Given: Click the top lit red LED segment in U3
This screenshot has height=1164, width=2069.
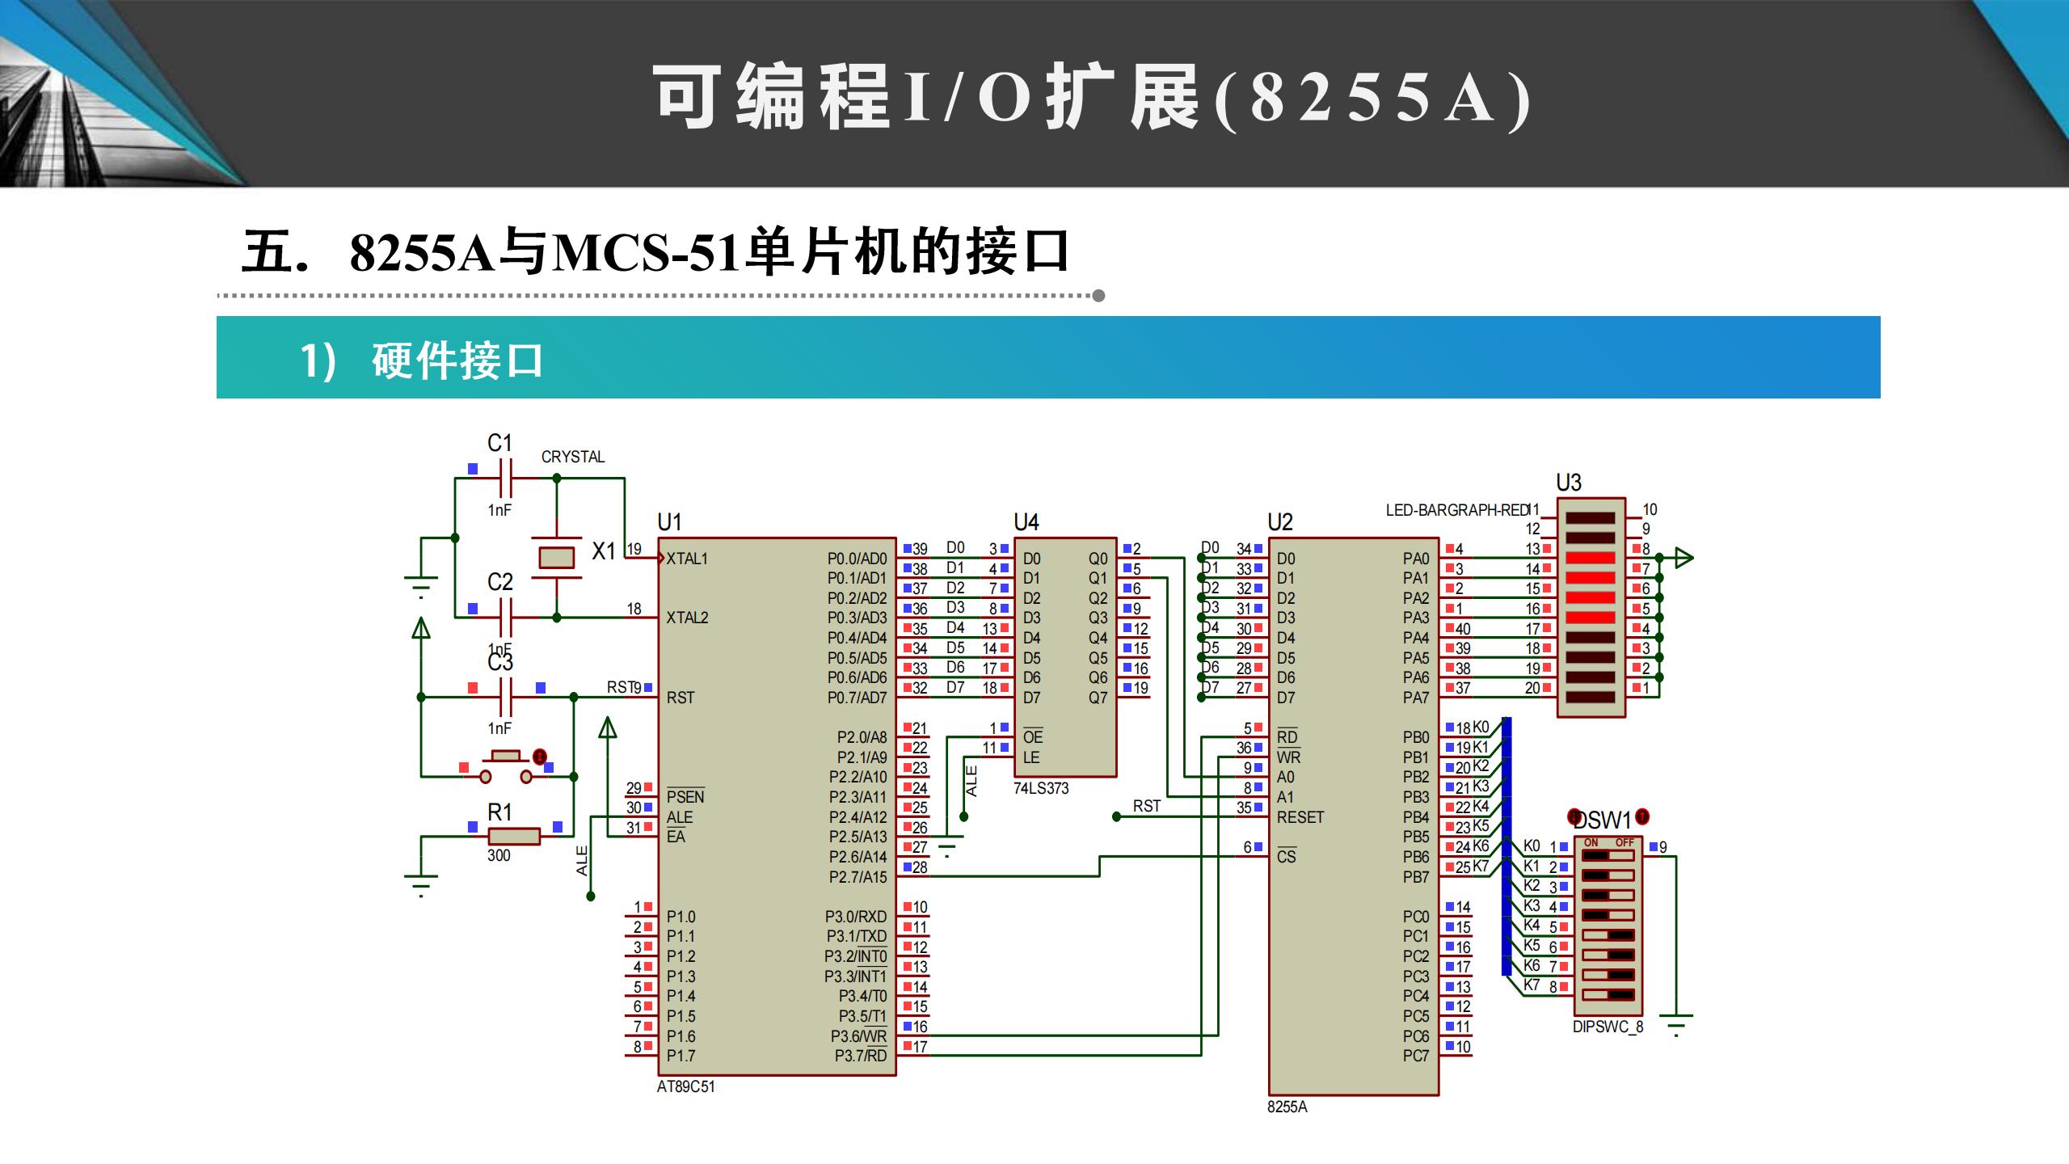Looking at the screenshot, I should click(x=1591, y=558).
